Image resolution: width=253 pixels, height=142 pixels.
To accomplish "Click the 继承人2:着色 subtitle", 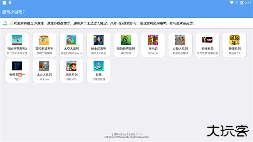I will coord(98,53).
